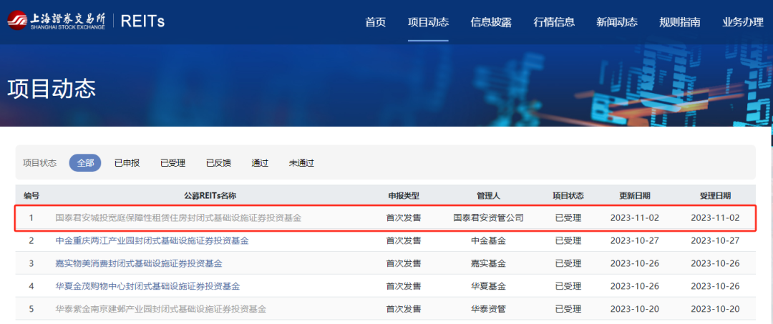Screen dimensions: 773x324
Task: Click manager cell 华夏基金
Action: pyautogui.click(x=489, y=286)
